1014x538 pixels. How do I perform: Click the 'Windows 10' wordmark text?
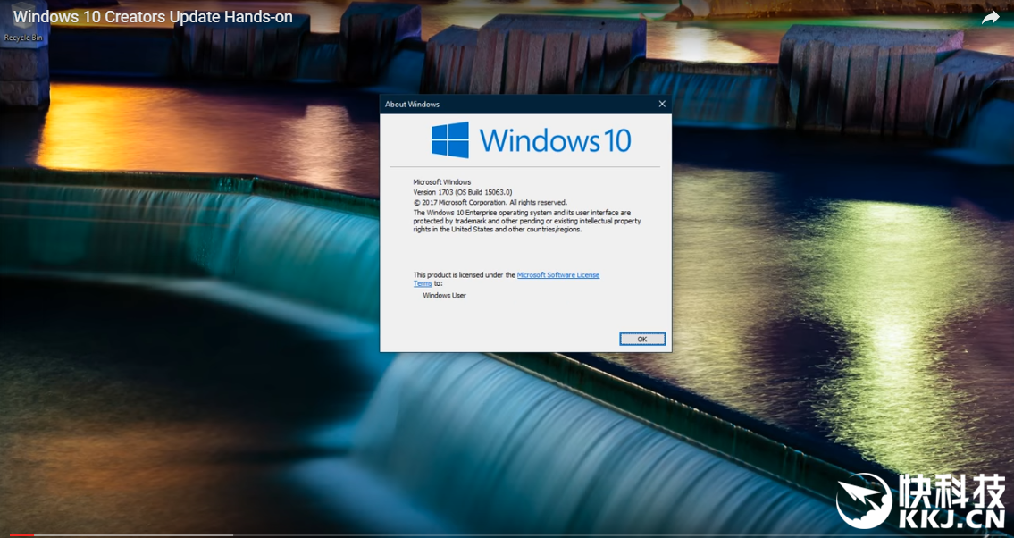tap(555, 140)
